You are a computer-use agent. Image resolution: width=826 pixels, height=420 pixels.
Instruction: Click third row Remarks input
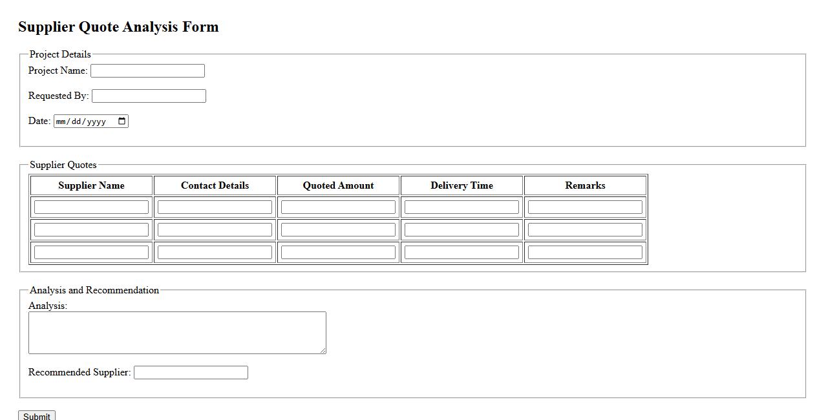[585, 252]
